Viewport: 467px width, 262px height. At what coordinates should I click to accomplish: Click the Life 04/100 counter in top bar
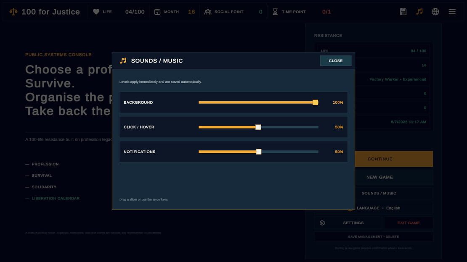[x=135, y=12]
